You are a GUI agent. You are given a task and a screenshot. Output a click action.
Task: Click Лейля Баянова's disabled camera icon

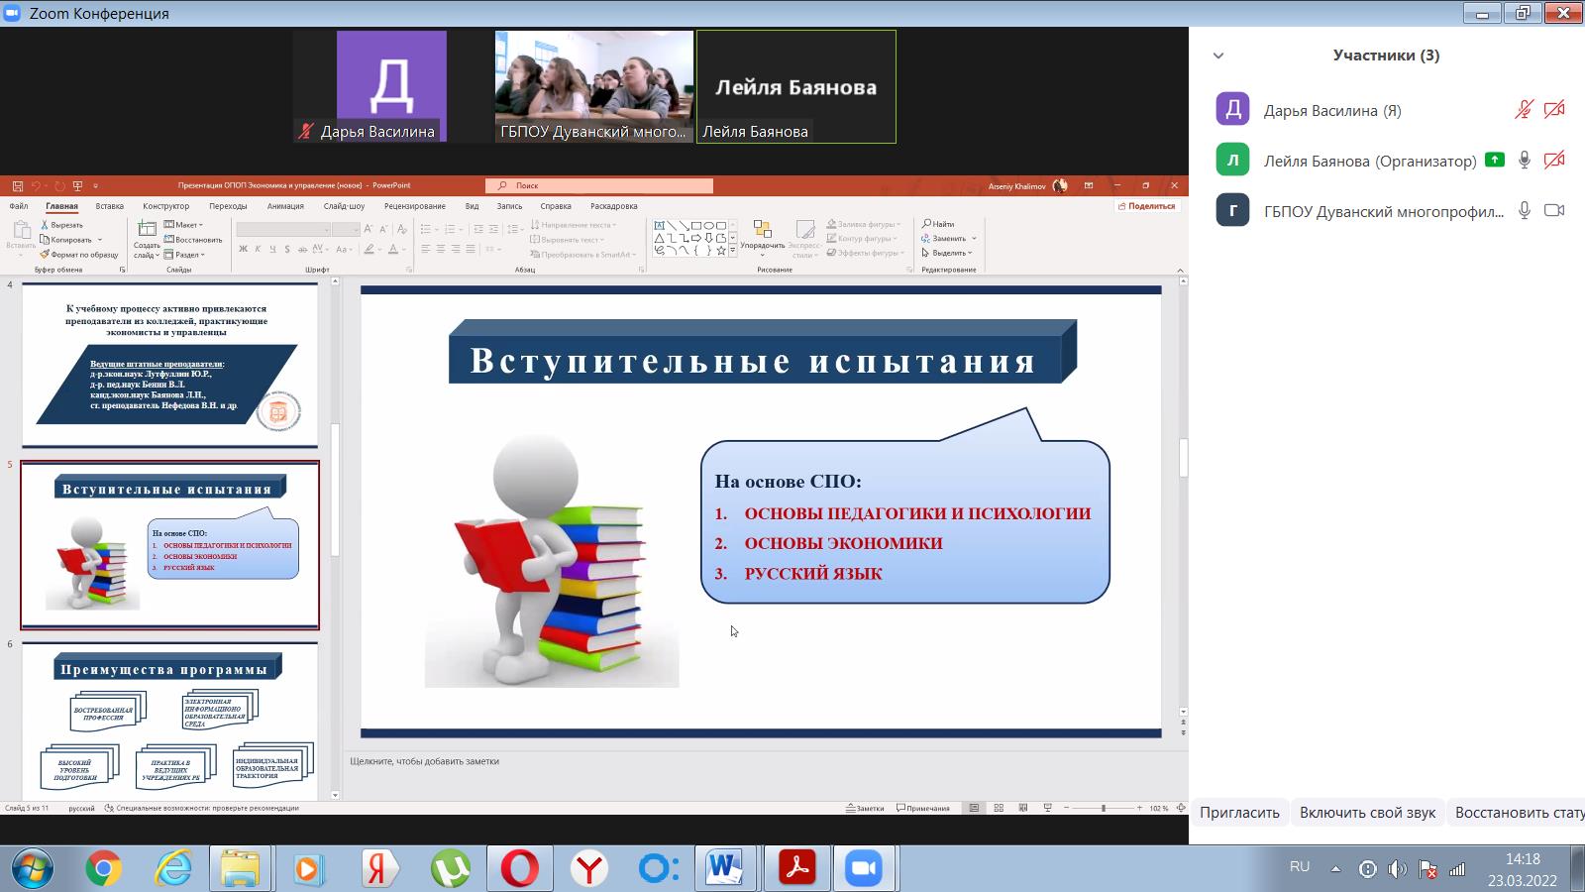point(1554,160)
